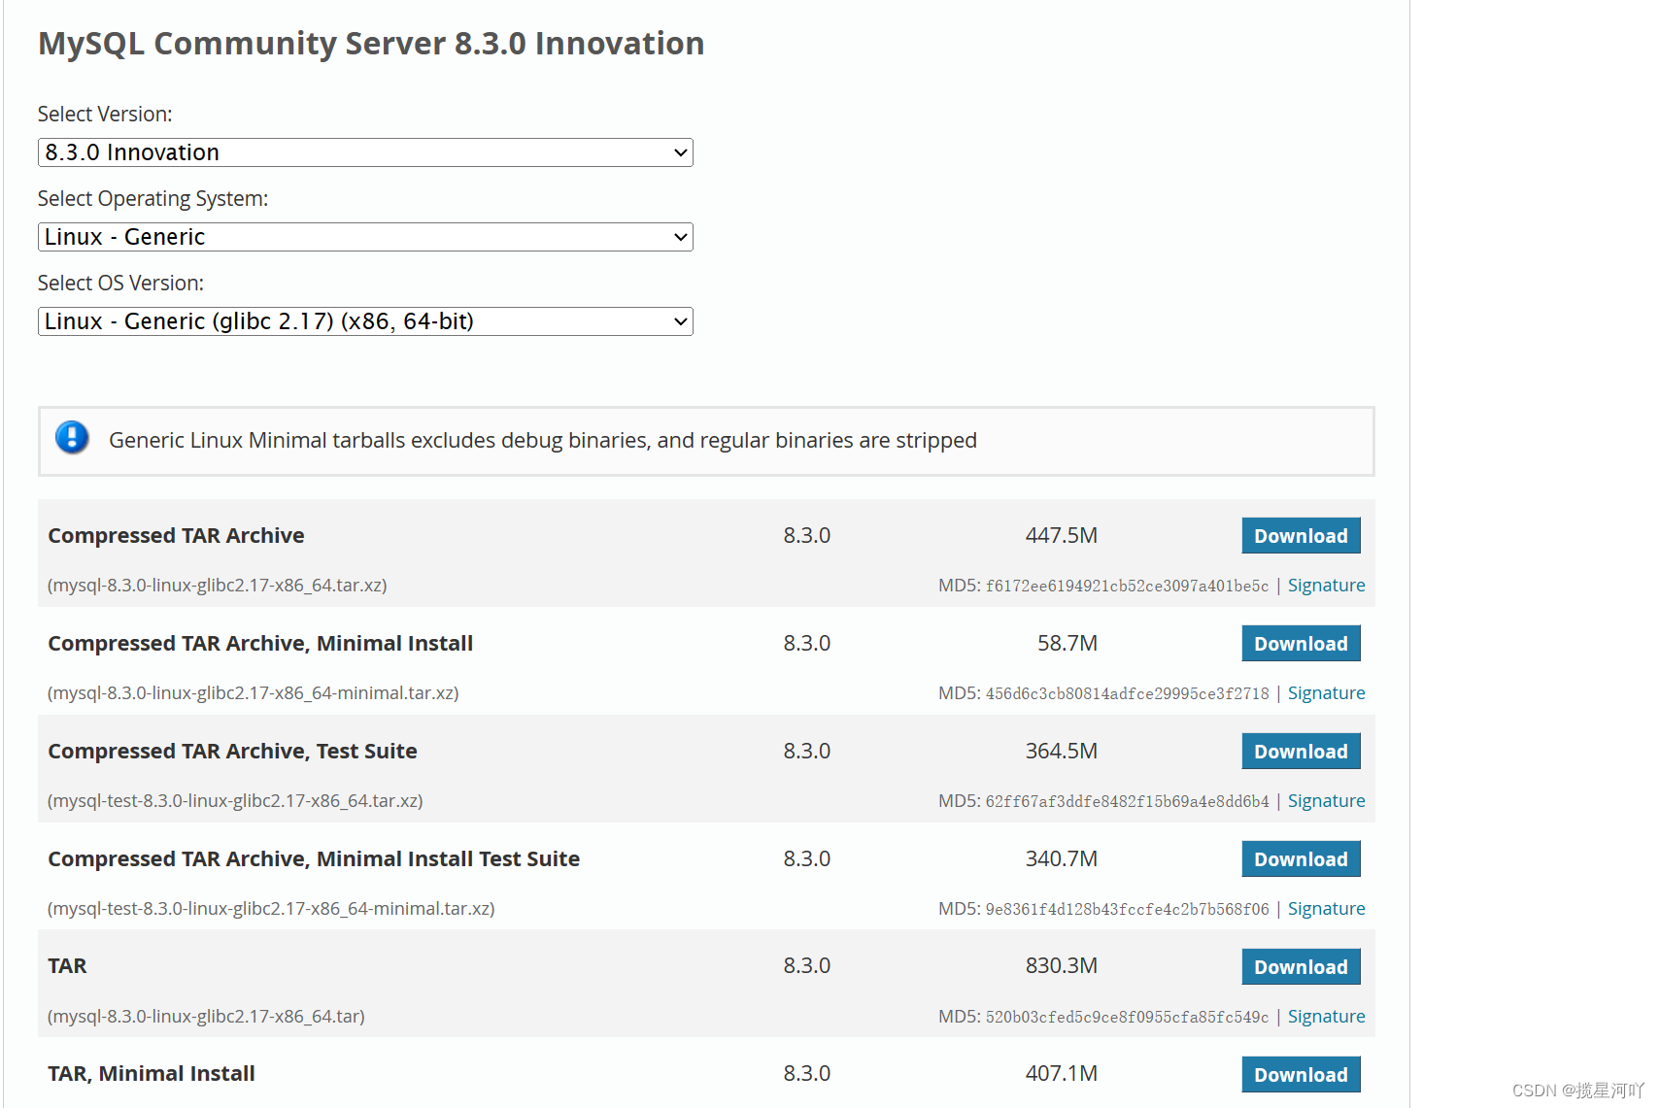Select the filename mysql-8.3.0-linux-glibc2.17-x86_64-minimal.tar.xz

click(254, 693)
